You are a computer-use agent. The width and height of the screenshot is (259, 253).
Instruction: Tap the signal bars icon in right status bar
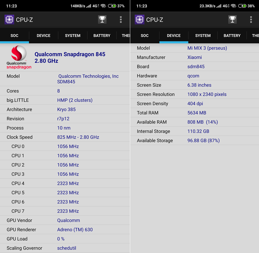(x=219, y=6)
